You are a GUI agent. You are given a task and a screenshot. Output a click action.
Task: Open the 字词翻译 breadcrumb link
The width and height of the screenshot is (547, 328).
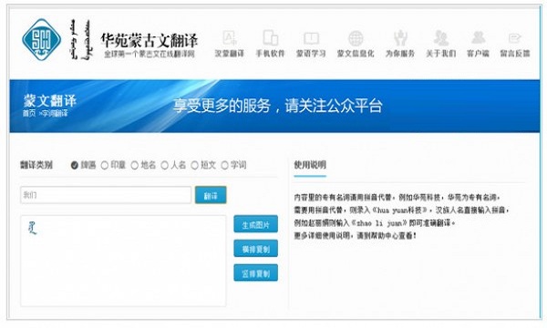(x=55, y=114)
